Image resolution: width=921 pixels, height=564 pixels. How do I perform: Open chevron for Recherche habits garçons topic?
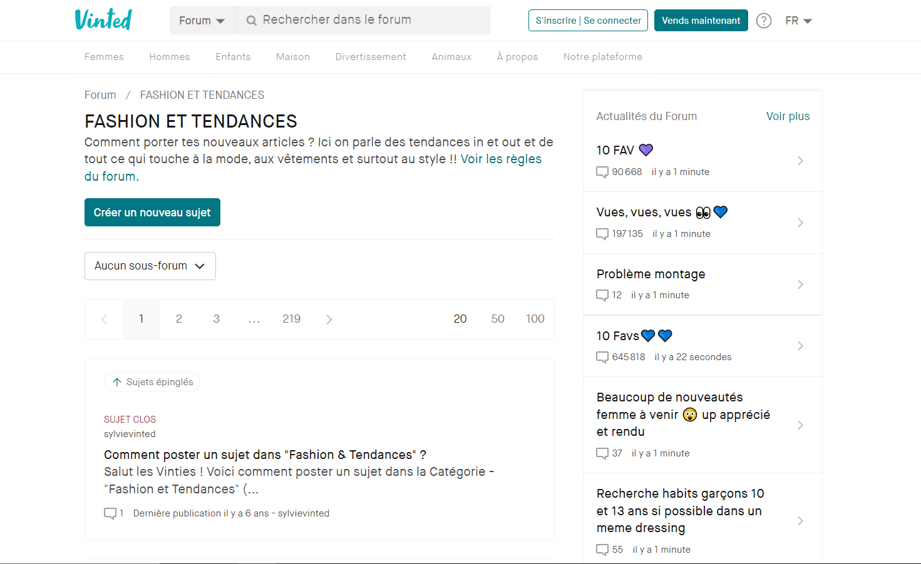800,521
